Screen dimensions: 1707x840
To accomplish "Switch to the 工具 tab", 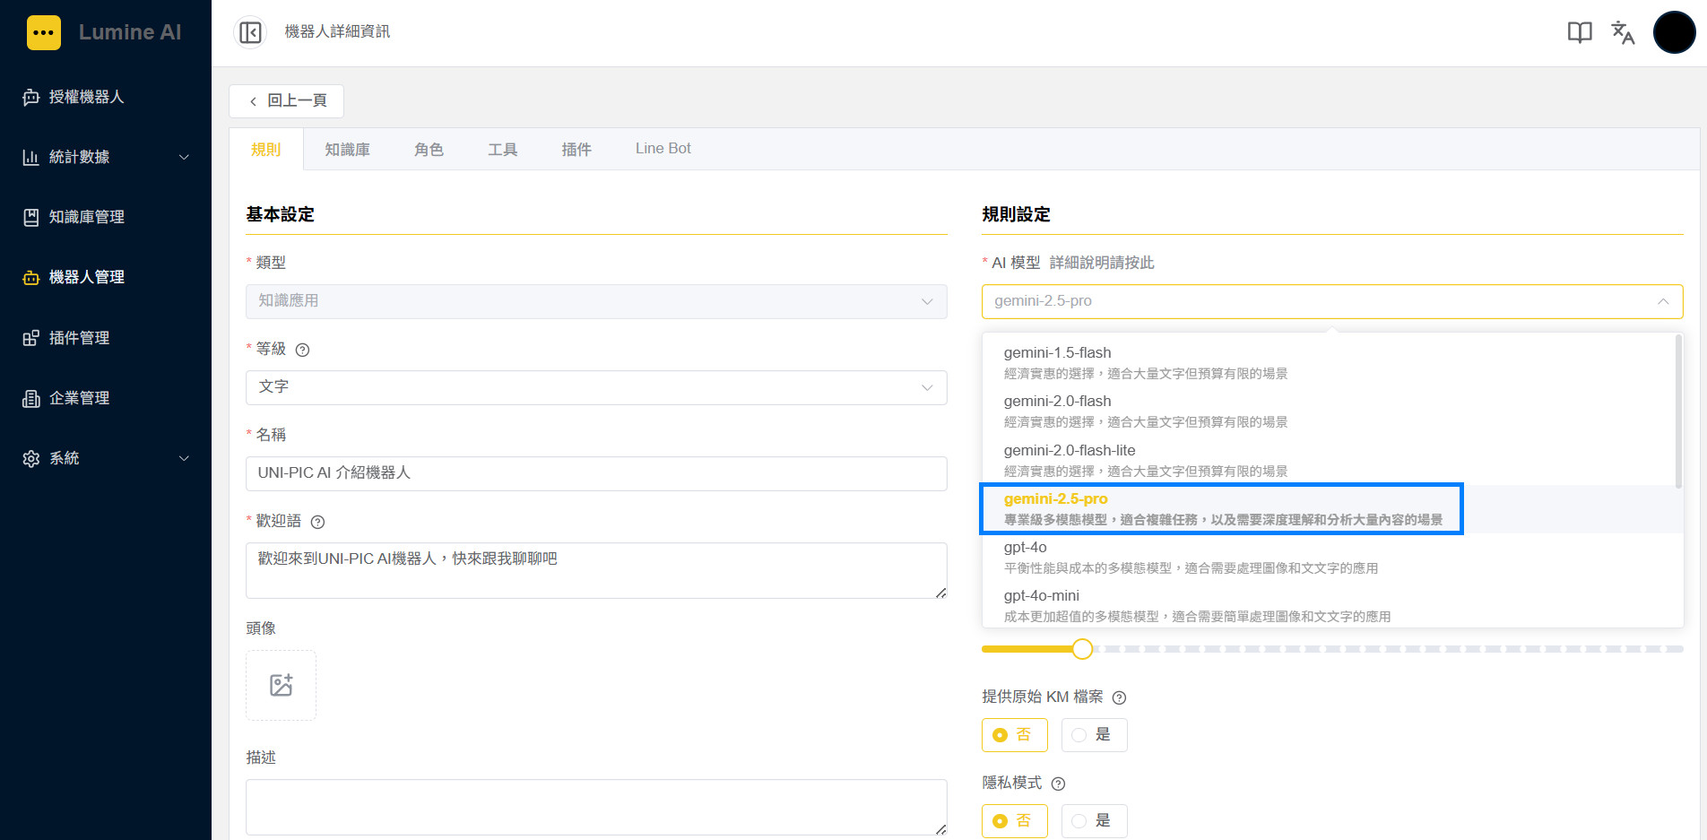I will click(x=502, y=149).
